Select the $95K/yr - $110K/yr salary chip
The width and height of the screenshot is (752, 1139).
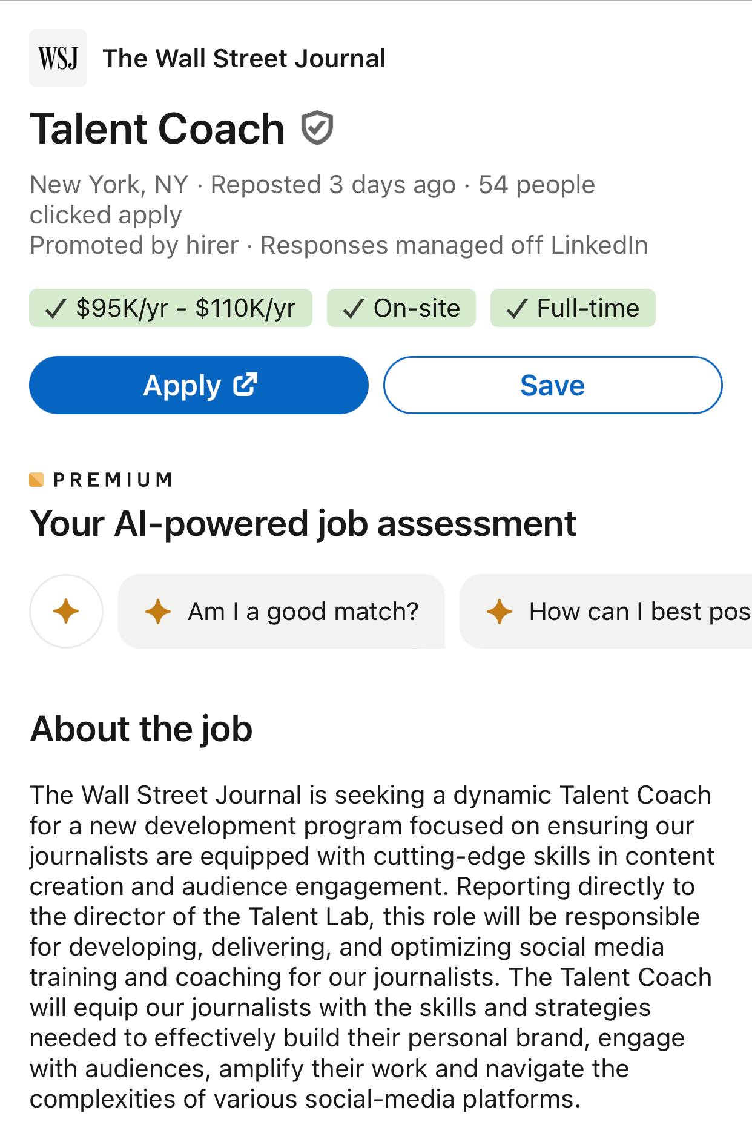point(171,308)
